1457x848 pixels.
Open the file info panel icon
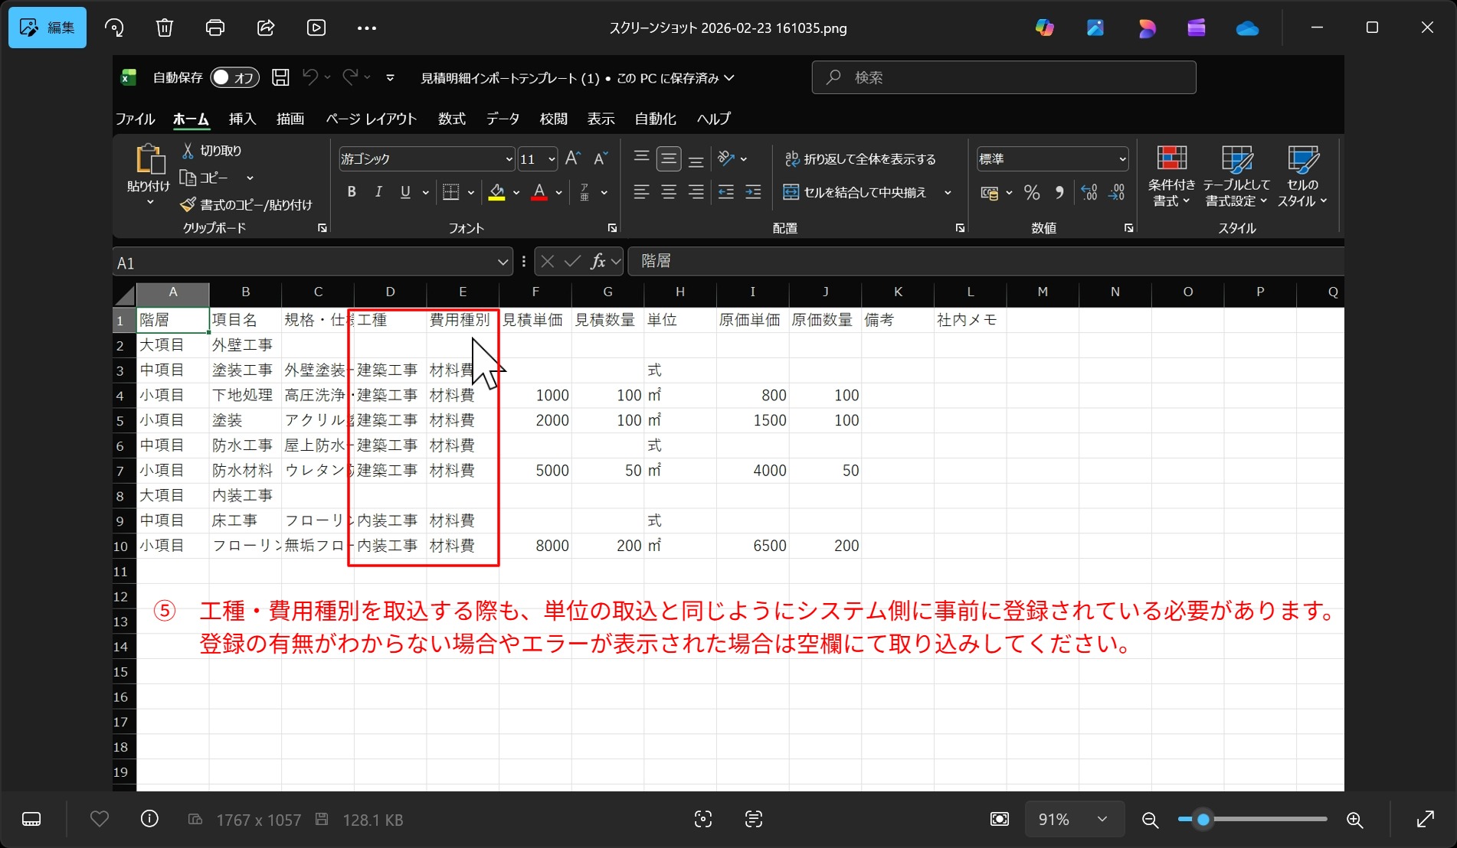click(x=149, y=819)
